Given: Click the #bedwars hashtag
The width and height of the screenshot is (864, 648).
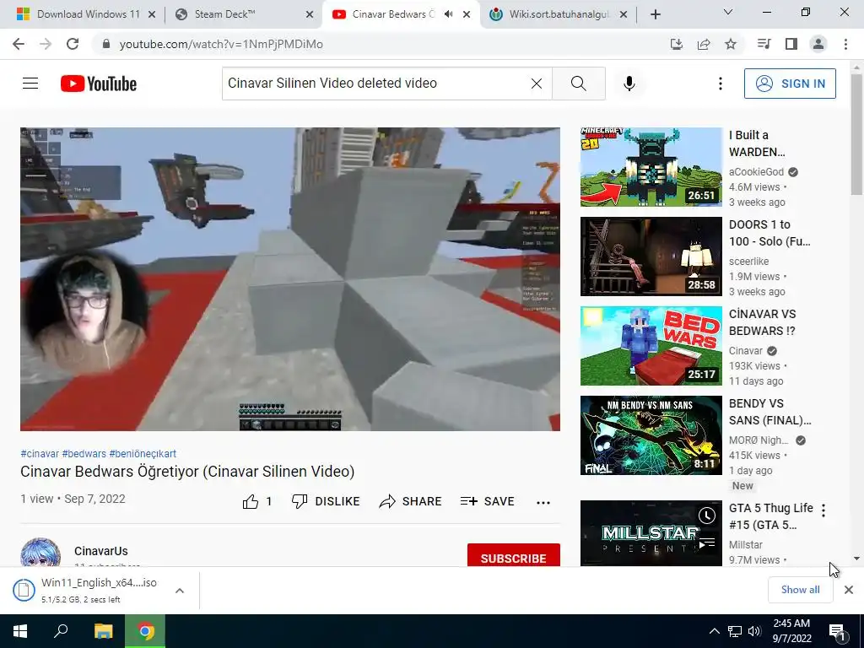Looking at the screenshot, I should [x=84, y=454].
